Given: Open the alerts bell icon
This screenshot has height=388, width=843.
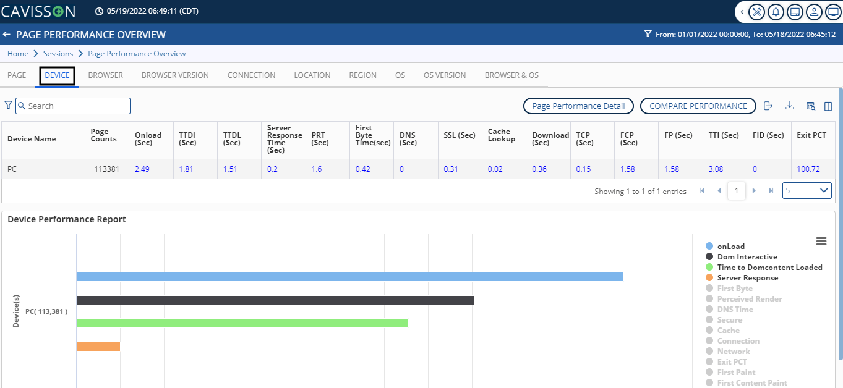Looking at the screenshot, I should pos(776,12).
